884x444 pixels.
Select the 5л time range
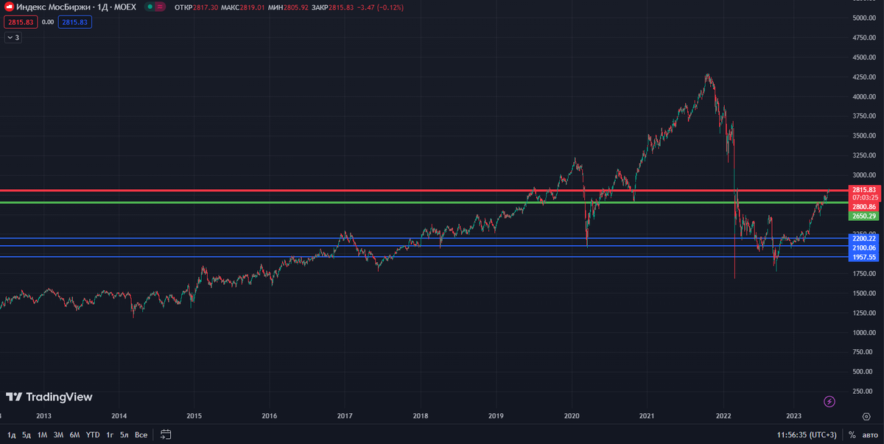tap(124, 434)
